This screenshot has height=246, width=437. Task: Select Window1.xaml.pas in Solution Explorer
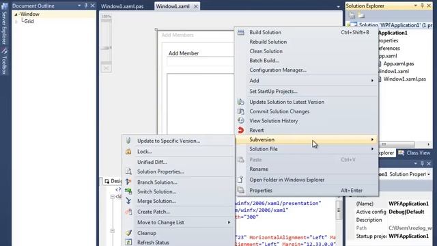(405, 79)
